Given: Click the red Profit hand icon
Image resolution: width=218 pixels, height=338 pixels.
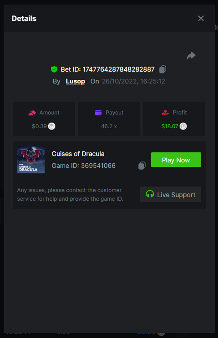Looking at the screenshot, I should pyautogui.click(x=165, y=113).
